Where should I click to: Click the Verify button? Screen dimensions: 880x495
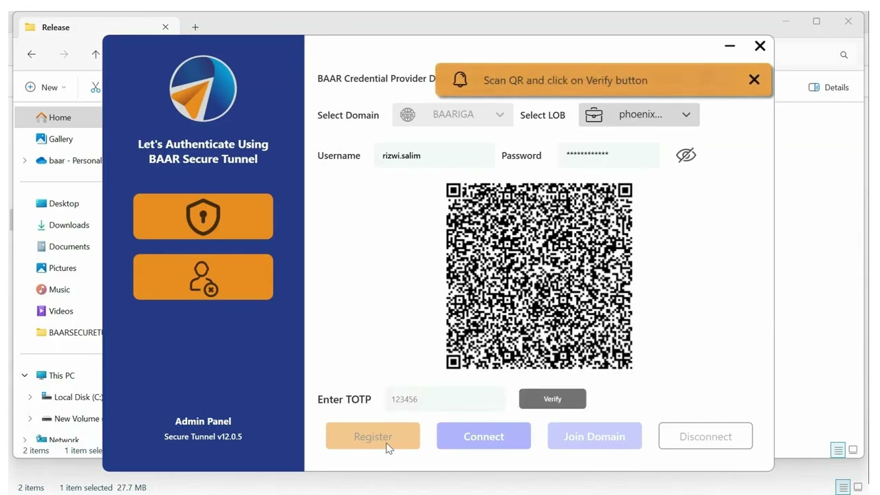pos(553,399)
